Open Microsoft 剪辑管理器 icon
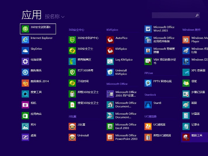The height and width of the screenshot is (156, 208). [148, 51]
